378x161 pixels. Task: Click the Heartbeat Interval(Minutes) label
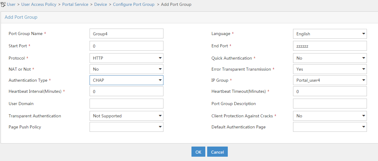pyautogui.click(x=35, y=91)
